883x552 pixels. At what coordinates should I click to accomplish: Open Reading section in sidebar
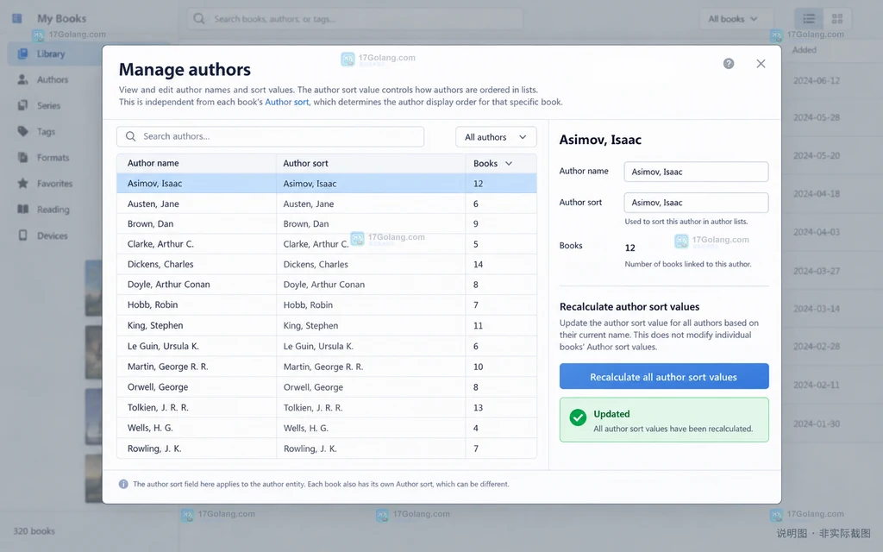[x=55, y=209]
